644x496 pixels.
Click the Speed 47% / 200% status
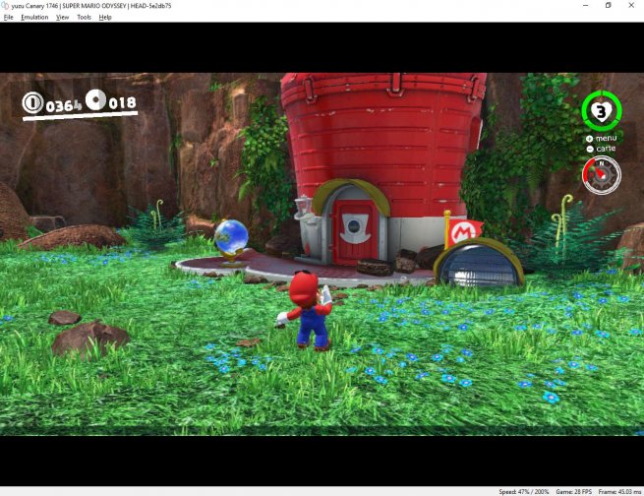(x=524, y=491)
